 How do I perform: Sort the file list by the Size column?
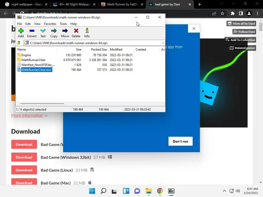(70, 50)
